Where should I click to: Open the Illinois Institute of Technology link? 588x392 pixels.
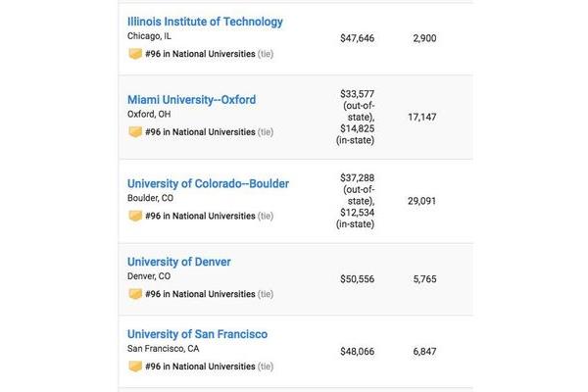tap(205, 22)
